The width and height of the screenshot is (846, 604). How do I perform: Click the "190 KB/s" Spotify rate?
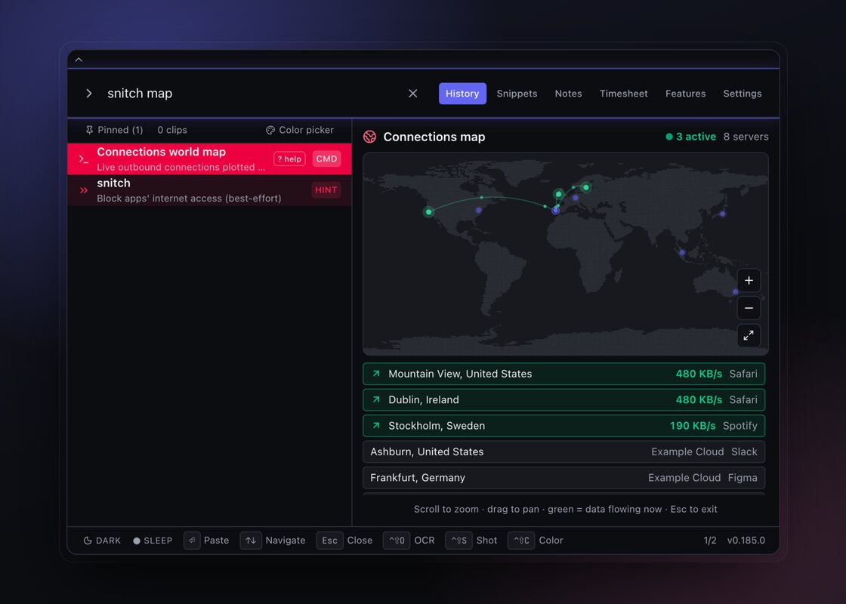[x=693, y=426]
